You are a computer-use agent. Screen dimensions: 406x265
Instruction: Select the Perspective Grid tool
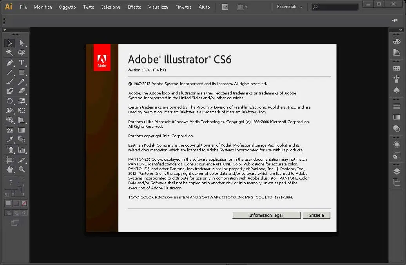pos(22,120)
